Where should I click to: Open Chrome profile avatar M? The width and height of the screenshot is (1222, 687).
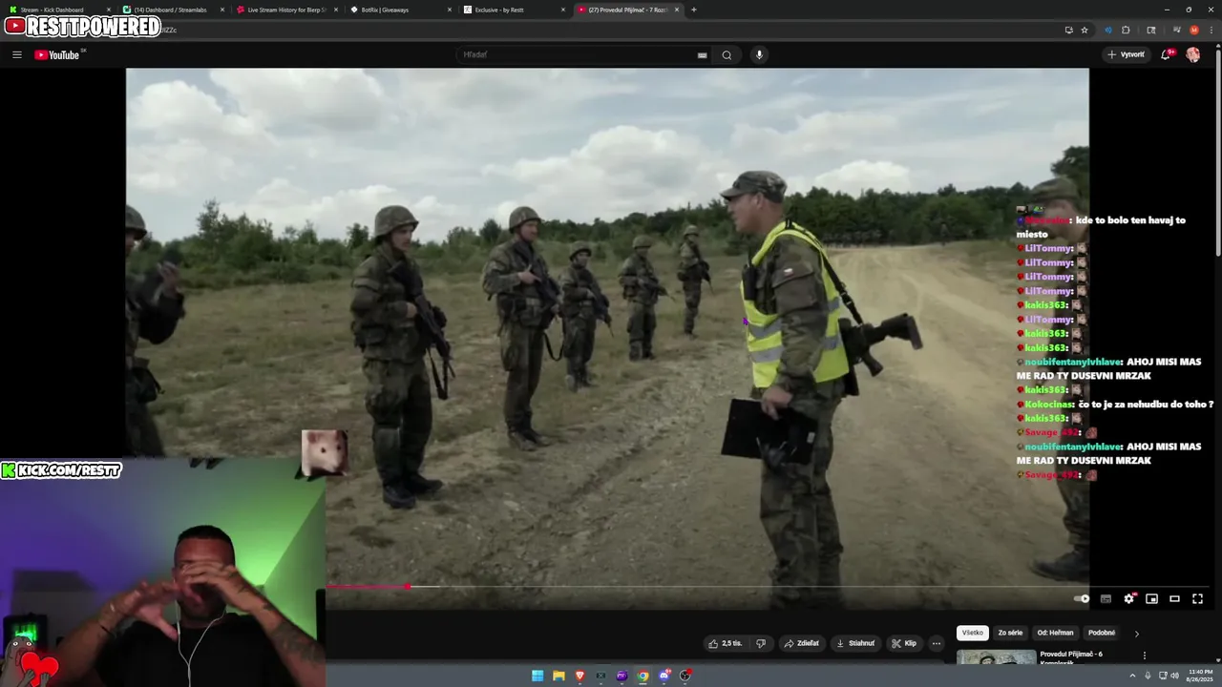(x=1193, y=30)
